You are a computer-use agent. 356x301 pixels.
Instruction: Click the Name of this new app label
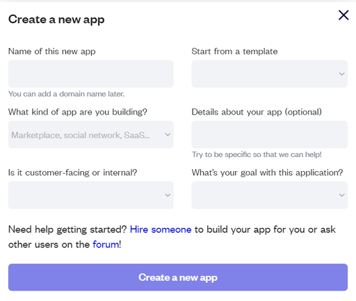tap(52, 51)
